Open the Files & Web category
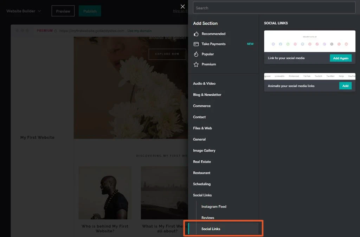Viewport: 360px width, 237px height. coord(202,128)
